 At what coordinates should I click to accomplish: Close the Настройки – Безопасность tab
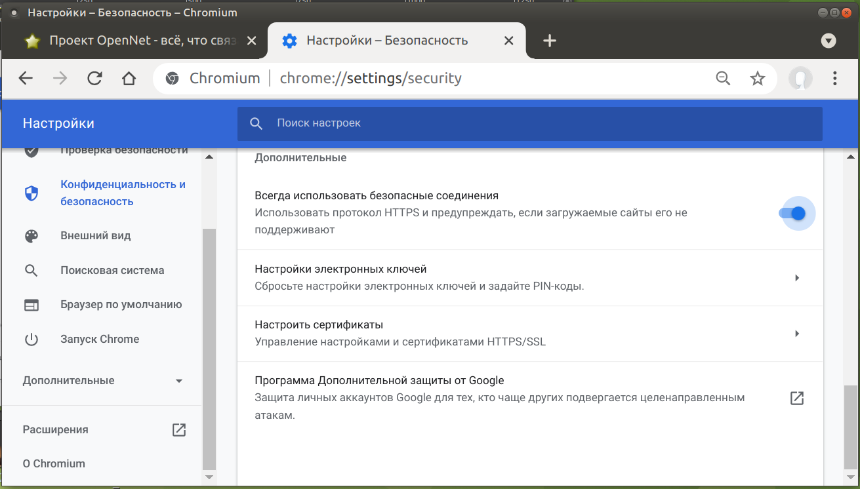508,41
